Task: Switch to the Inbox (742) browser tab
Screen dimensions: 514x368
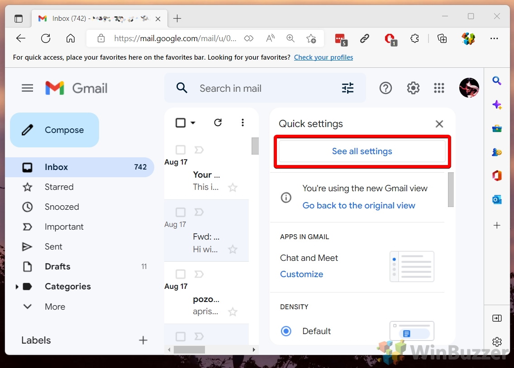Action: point(100,19)
